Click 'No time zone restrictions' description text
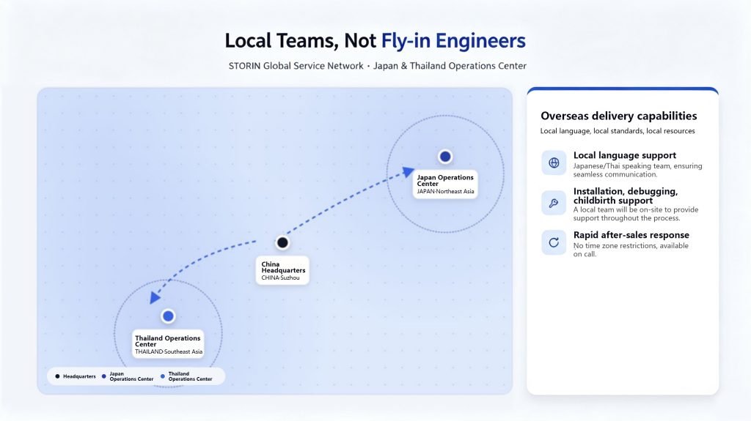751x421 pixels. click(631, 250)
